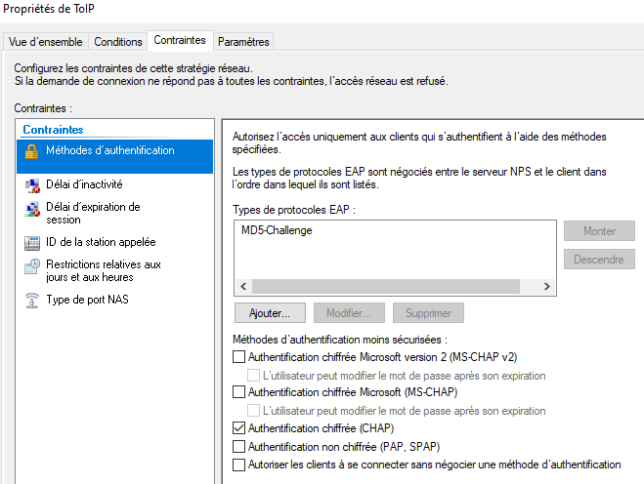Click the padlock icon for Méthodes d'authentification
The height and width of the screenshot is (484, 644).
pyautogui.click(x=31, y=151)
